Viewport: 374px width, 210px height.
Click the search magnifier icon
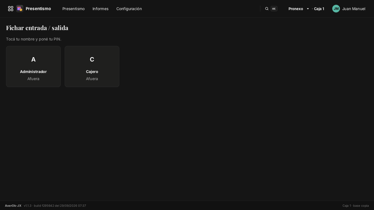point(267,9)
